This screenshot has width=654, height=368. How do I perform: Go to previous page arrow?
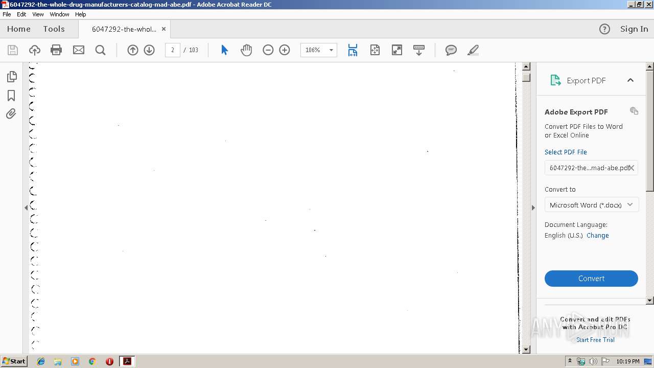(x=133, y=50)
